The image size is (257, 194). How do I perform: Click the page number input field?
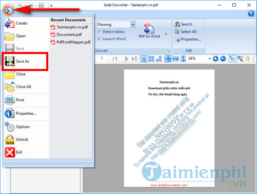(x=102, y=59)
